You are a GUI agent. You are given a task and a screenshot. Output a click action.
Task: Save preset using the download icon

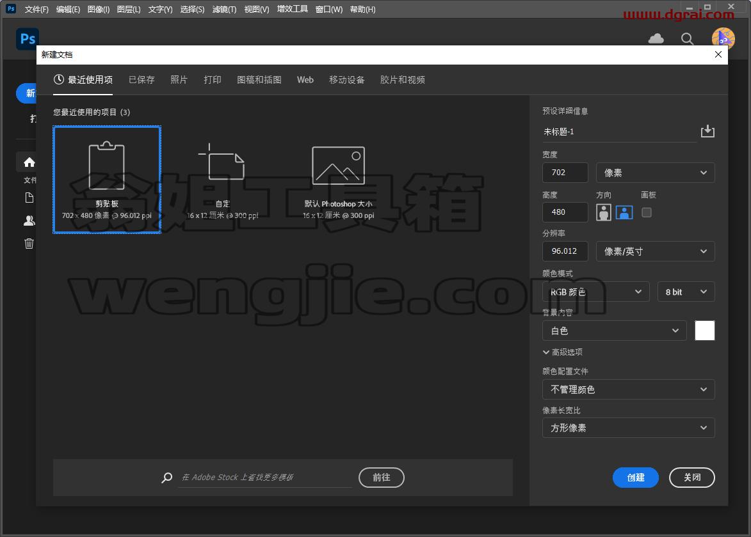pos(707,131)
